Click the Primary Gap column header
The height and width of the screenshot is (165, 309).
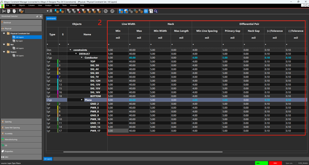tap(233, 31)
